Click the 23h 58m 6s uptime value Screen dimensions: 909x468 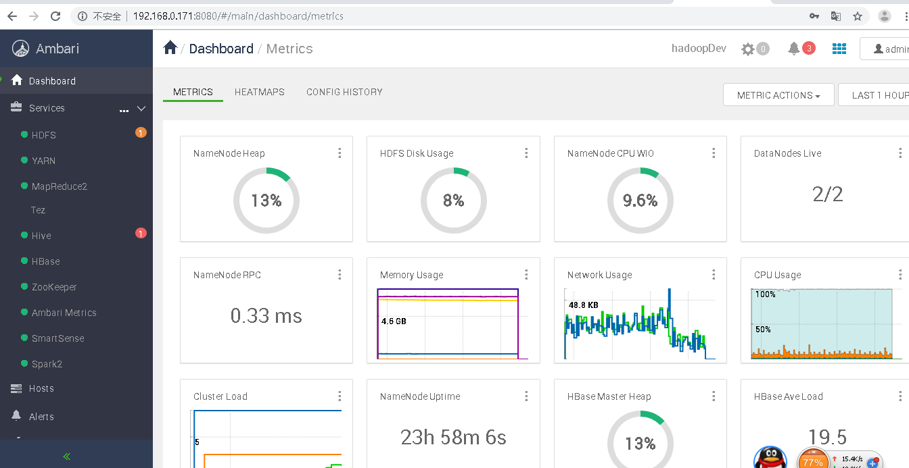453,437
